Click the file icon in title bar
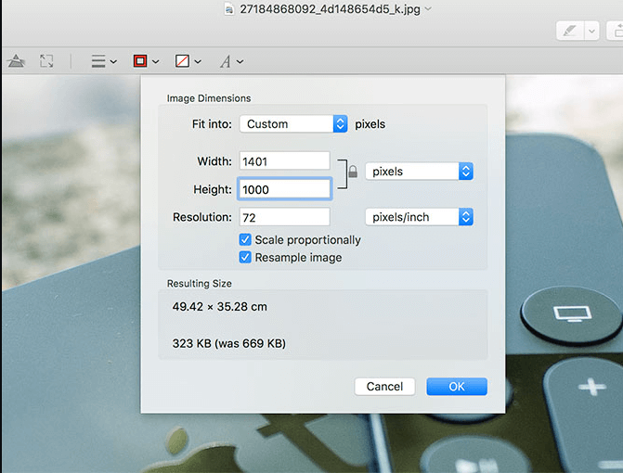Screen dimensions: 623x473 click(229, 9)
